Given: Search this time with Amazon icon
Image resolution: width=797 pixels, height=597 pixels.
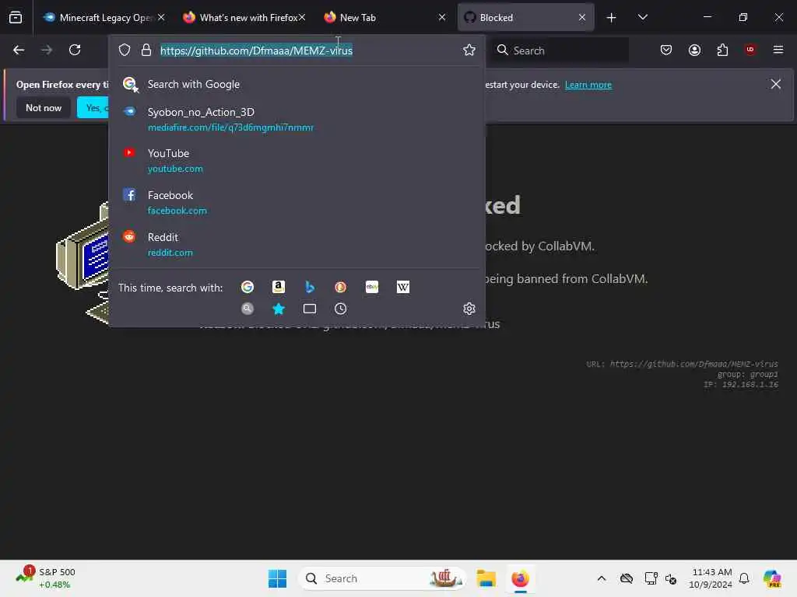Looking at the screenshot, I should (279, 288).
